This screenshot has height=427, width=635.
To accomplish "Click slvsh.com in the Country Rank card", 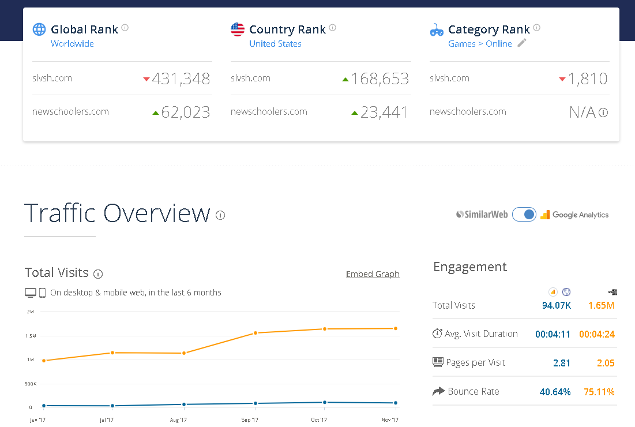I will (251, 78).
